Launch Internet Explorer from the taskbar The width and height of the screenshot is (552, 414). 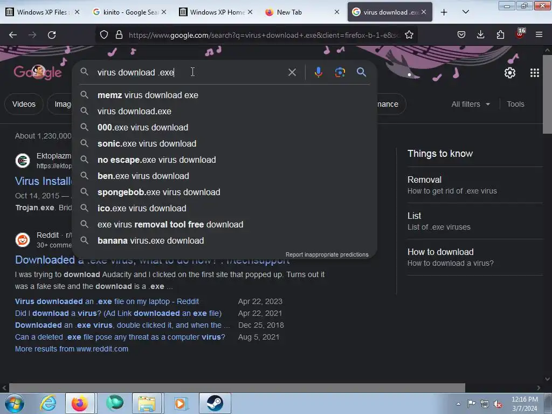tap(48, 403)
